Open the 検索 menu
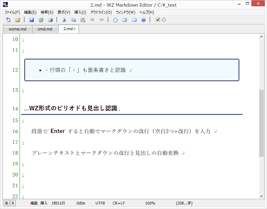The image size is (267, 209). tap(47, 12)
